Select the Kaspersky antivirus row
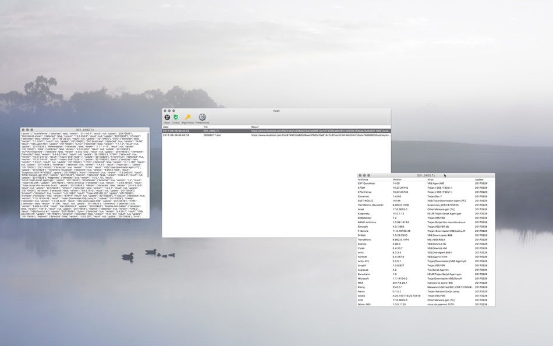The width and height of the screenshot is (553, 346). [426, 214]
